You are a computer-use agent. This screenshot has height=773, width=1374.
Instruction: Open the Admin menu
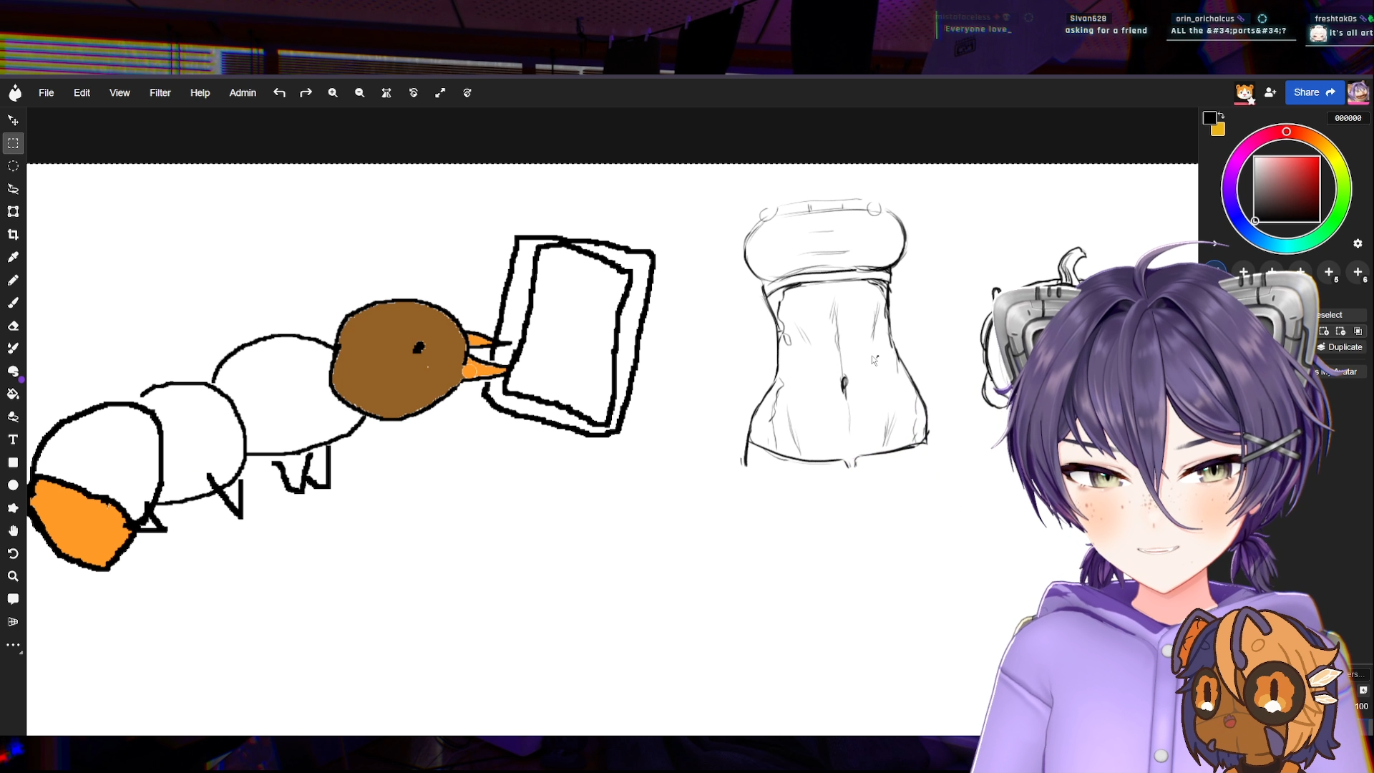(243, 93)
